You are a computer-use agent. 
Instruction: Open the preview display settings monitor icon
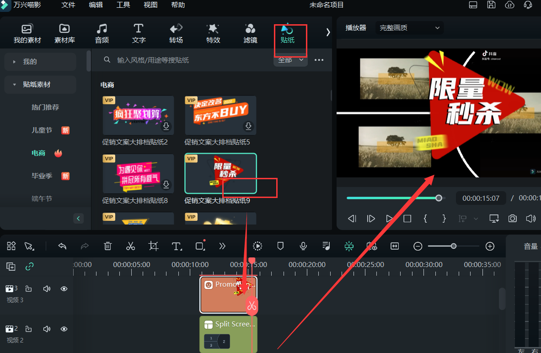tap(494, 219)
